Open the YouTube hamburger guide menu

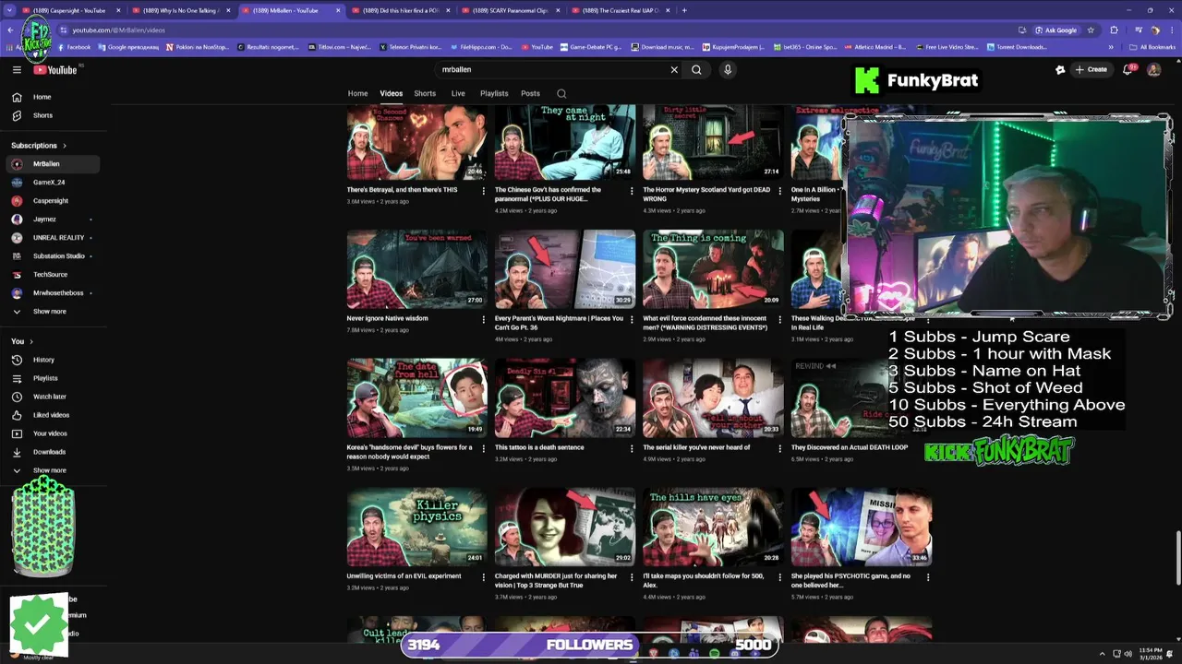tap(17, 69)
